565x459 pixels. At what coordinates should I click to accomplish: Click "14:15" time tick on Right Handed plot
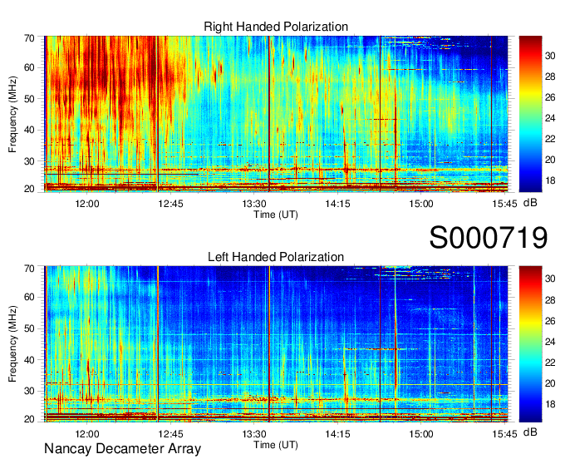pyautogui.click(x=337, y=204)
